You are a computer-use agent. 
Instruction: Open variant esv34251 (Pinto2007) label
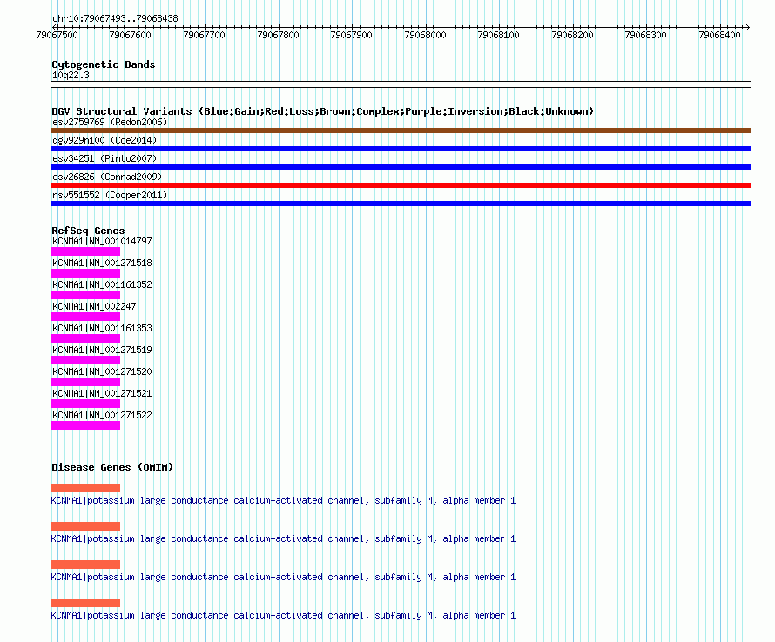[x=104, y=158]
